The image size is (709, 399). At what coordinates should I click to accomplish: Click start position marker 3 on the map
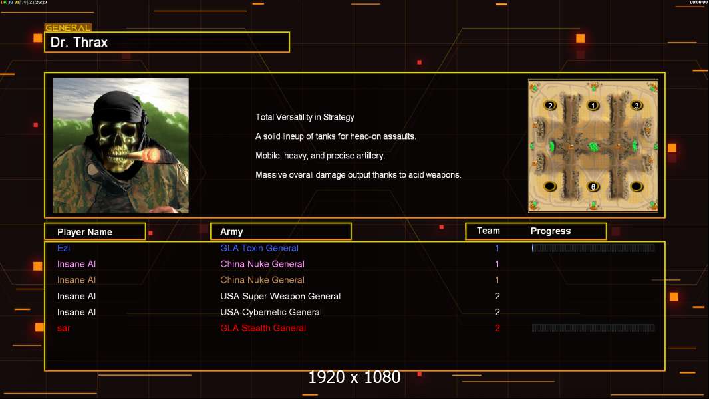click(637, 106)
